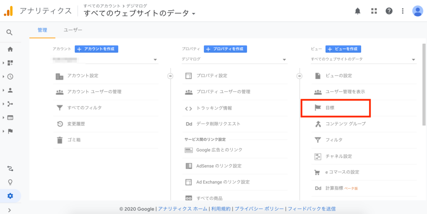Click the user profile avatar

pos(417,11)
